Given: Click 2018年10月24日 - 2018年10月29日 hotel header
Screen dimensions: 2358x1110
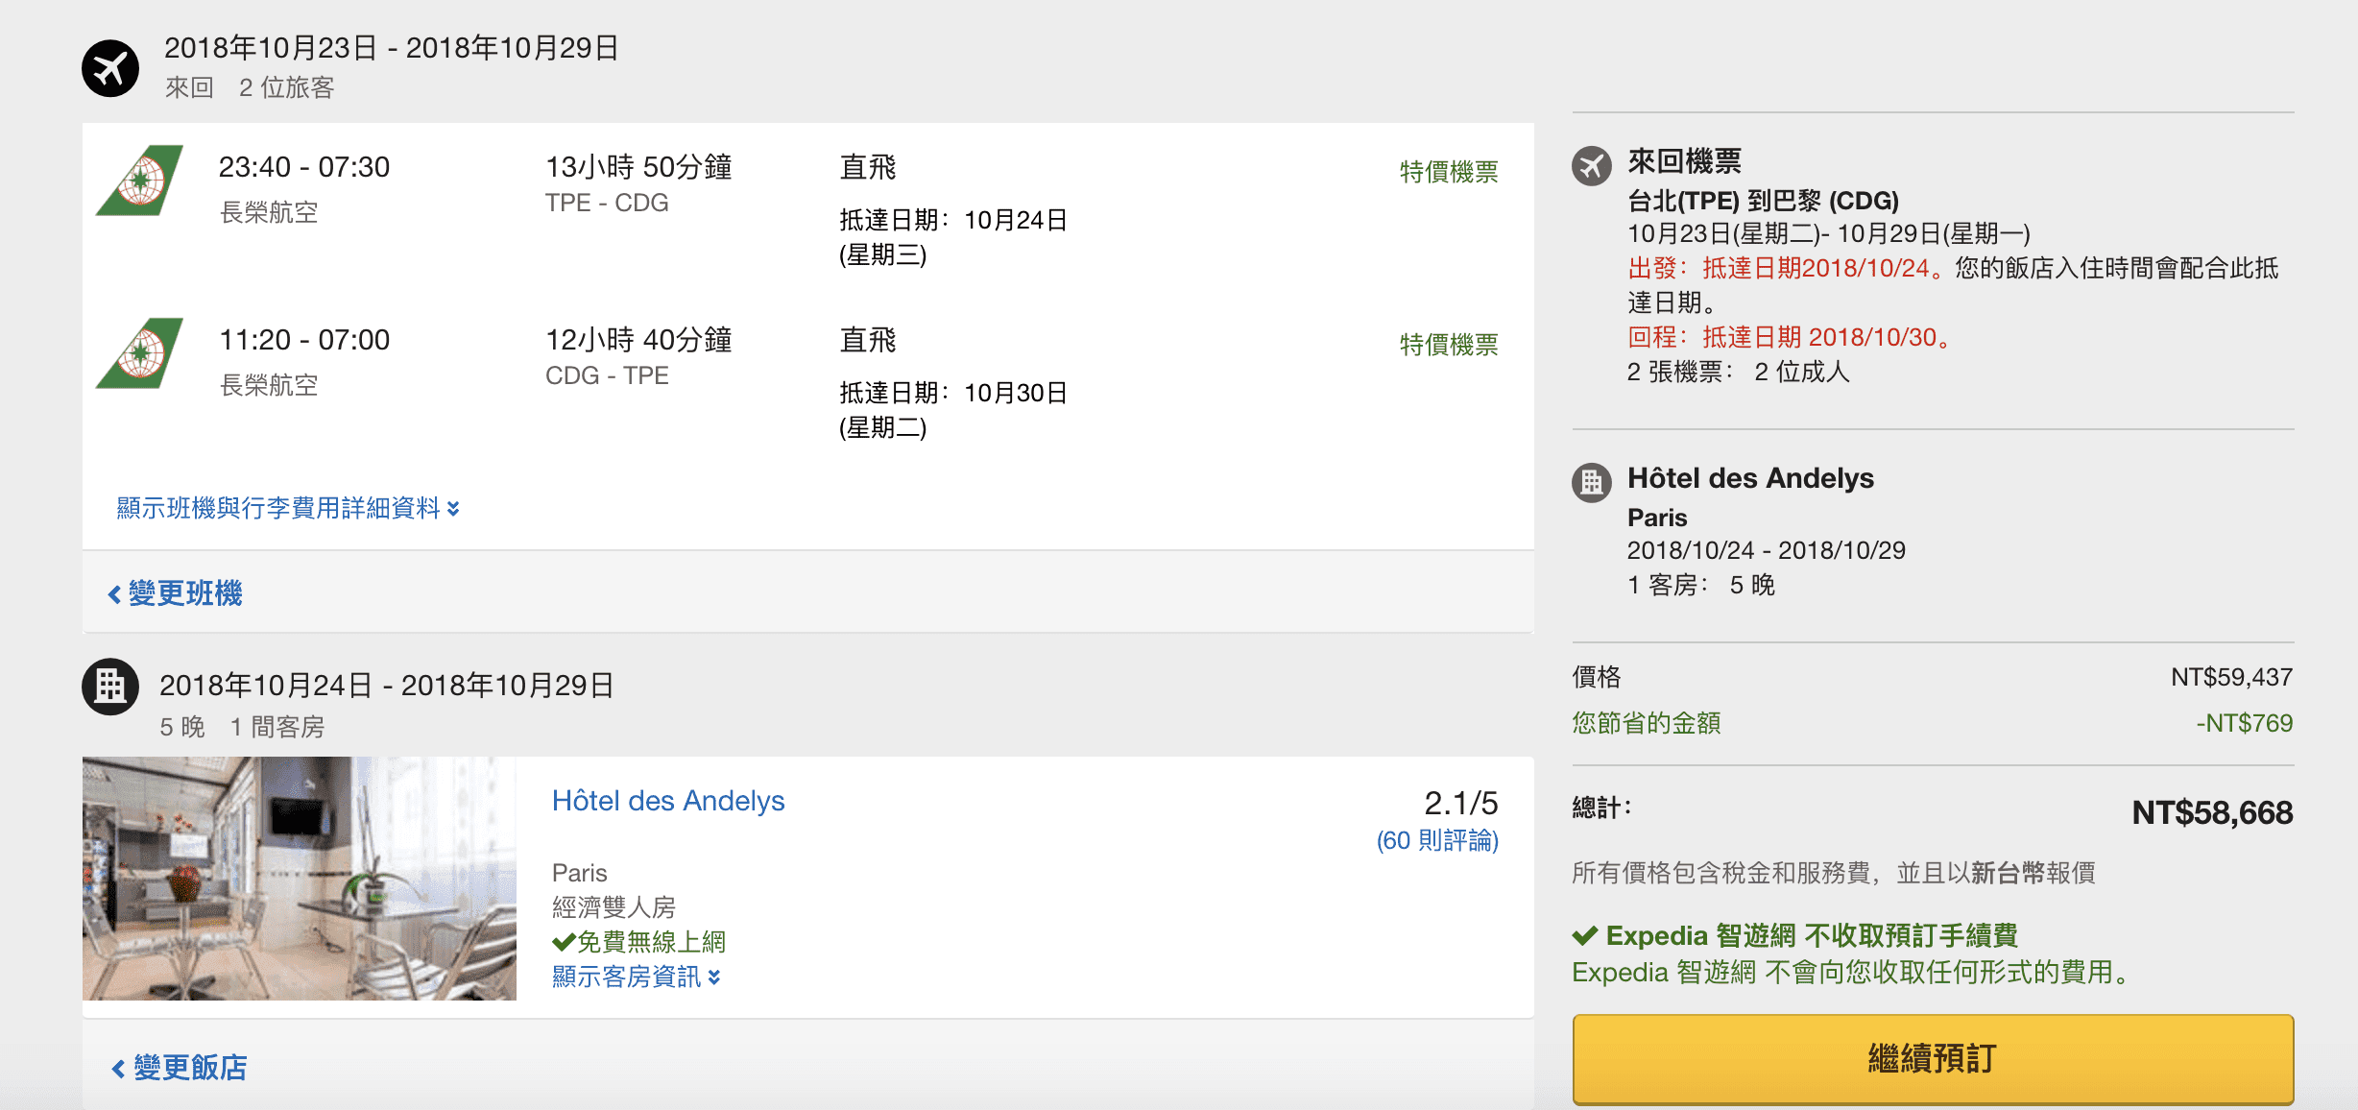Looking at the screenshot, I should pyautogui.click(x=387, y=686).
